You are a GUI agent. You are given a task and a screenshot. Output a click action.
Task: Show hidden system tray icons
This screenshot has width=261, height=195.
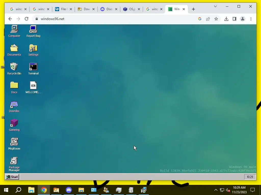(216, 190)
